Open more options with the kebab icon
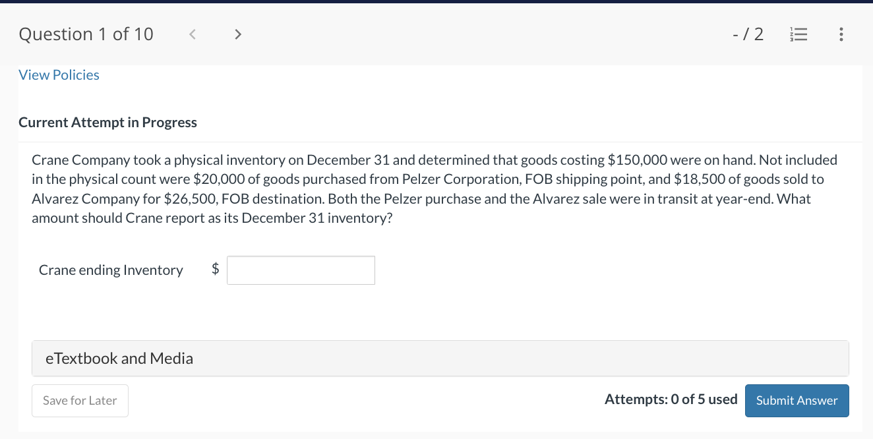This screenshot has height=439, width=873. coord(841,34)
